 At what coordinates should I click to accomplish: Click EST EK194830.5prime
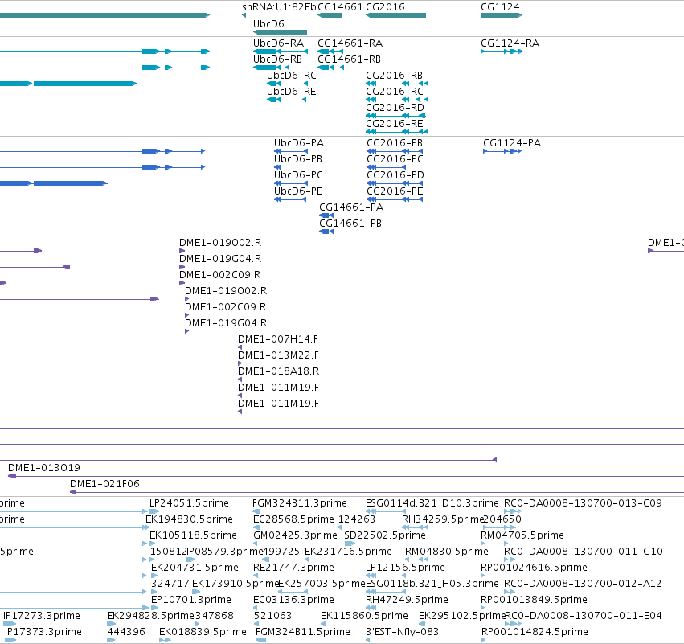click(x=147, y=528)
